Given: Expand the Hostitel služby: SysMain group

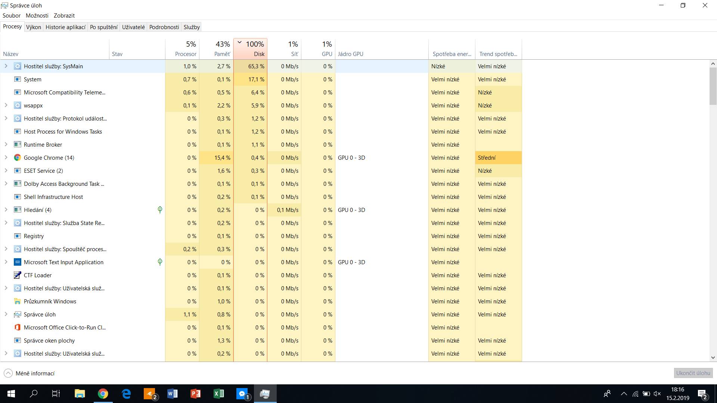Looking at the screenshot, I should coord(6,66).
